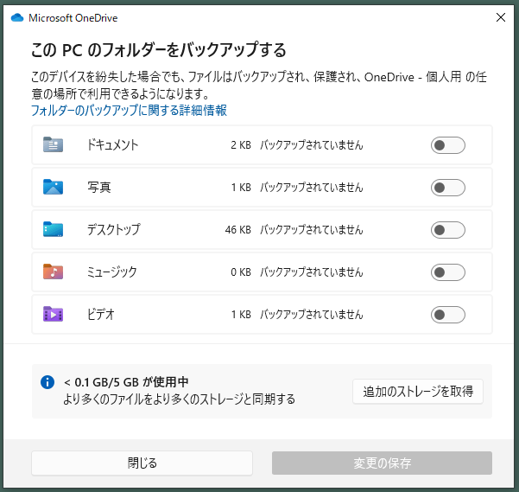The image size is (519, 492).
Task: Click the 2 KB size for ドキュメント
Action: [x=241, y=144]
